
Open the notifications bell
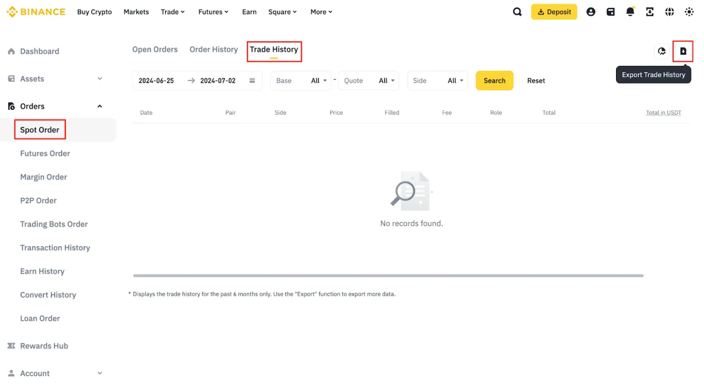pos(630,12)
